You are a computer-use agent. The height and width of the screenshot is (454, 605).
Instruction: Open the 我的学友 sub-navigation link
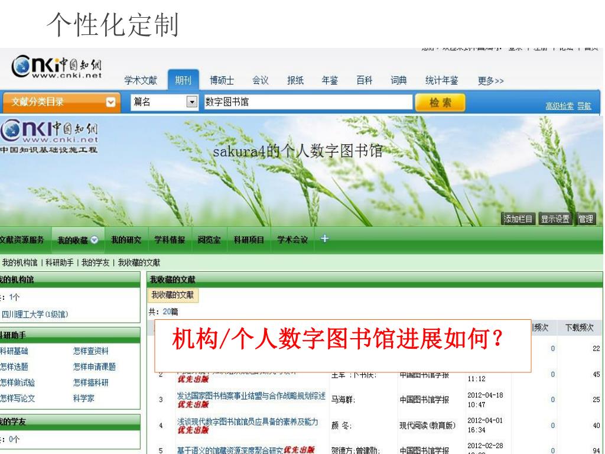[x=95, y=262]
